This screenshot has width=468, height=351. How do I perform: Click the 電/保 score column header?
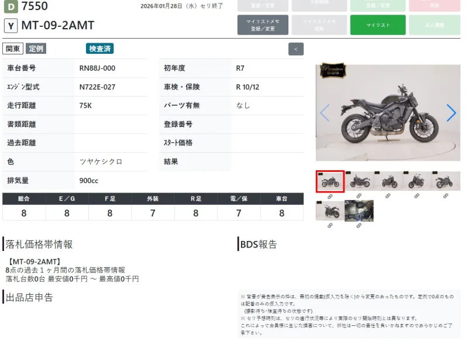(239, 199)
